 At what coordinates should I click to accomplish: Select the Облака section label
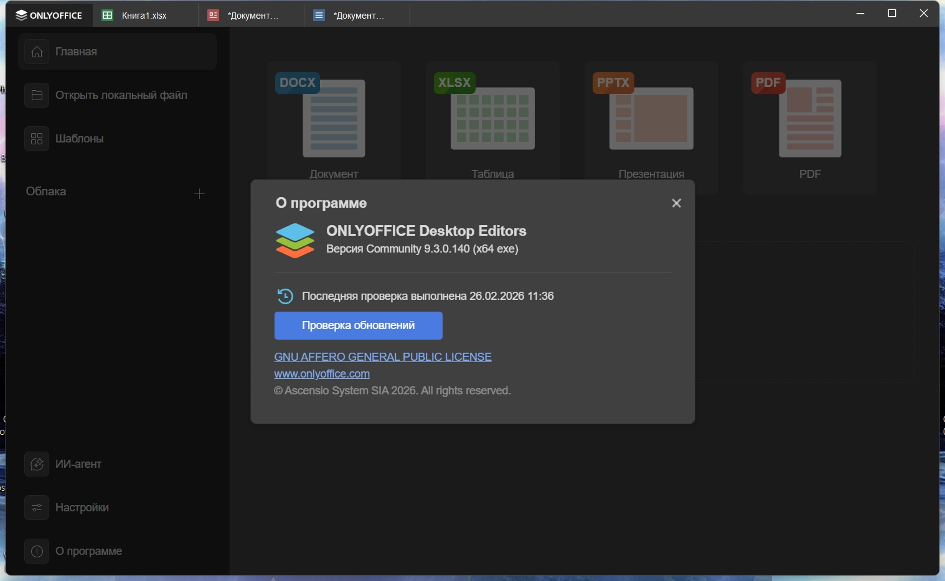click(x=46, y=192)
